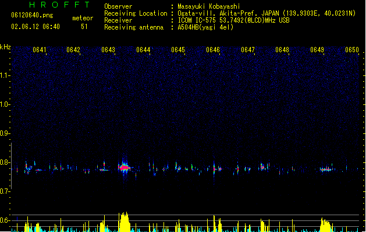The image size is (366, 232).
Task: Click the 0647 time marker
Action: coord(248,50)
